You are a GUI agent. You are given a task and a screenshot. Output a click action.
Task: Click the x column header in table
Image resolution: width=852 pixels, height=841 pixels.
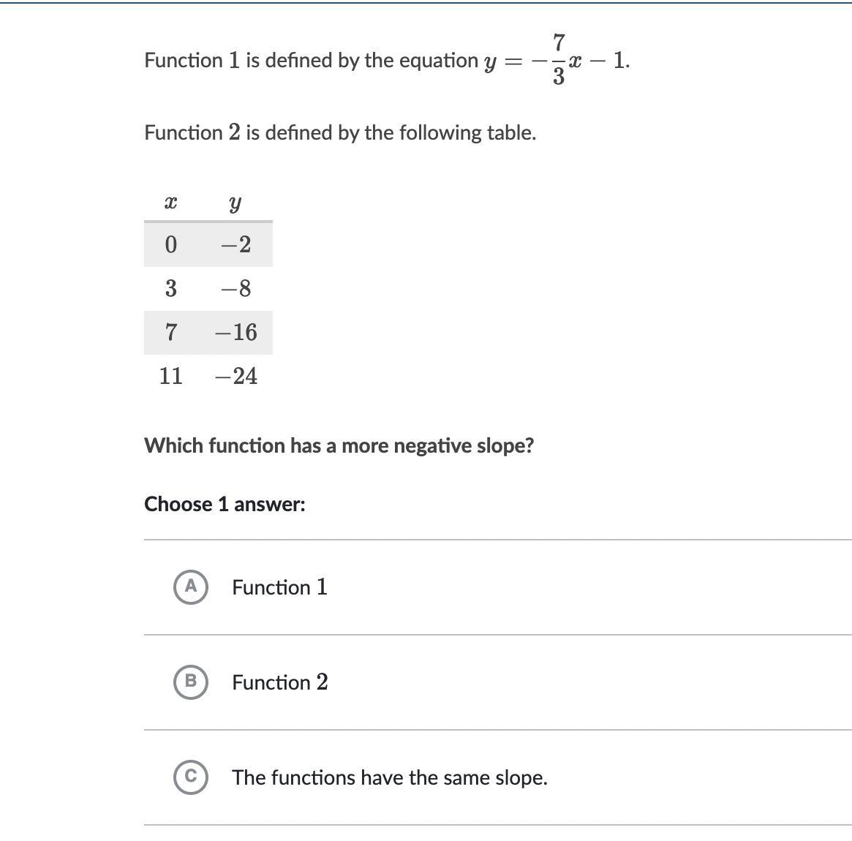170,203
